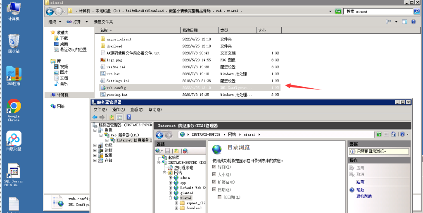Toggle the 长日期(L) checkbox
This screenshot has height=213, width=423.
pyautogui.click(x=220, y=197)
